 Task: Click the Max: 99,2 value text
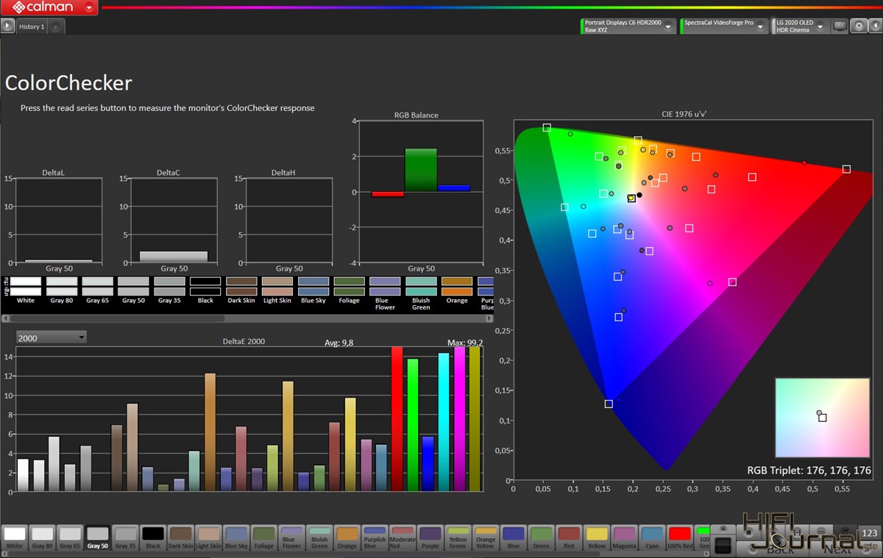pos(465,343)
